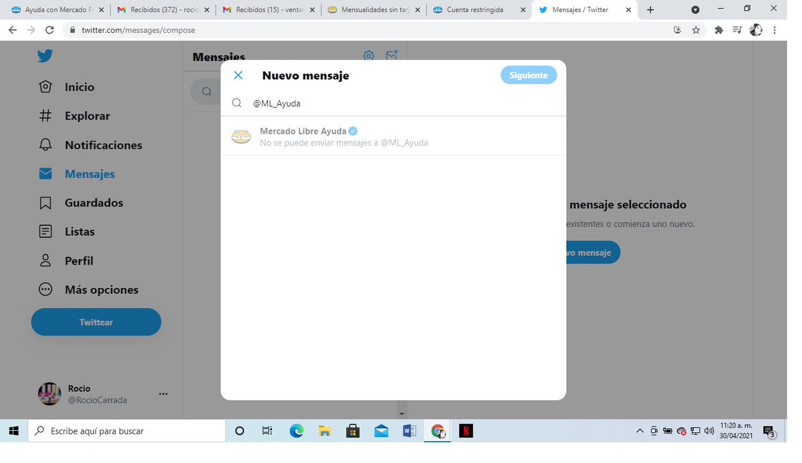
Task: Select the Mercado Libre Ayuda result
Action: point(393,136)
